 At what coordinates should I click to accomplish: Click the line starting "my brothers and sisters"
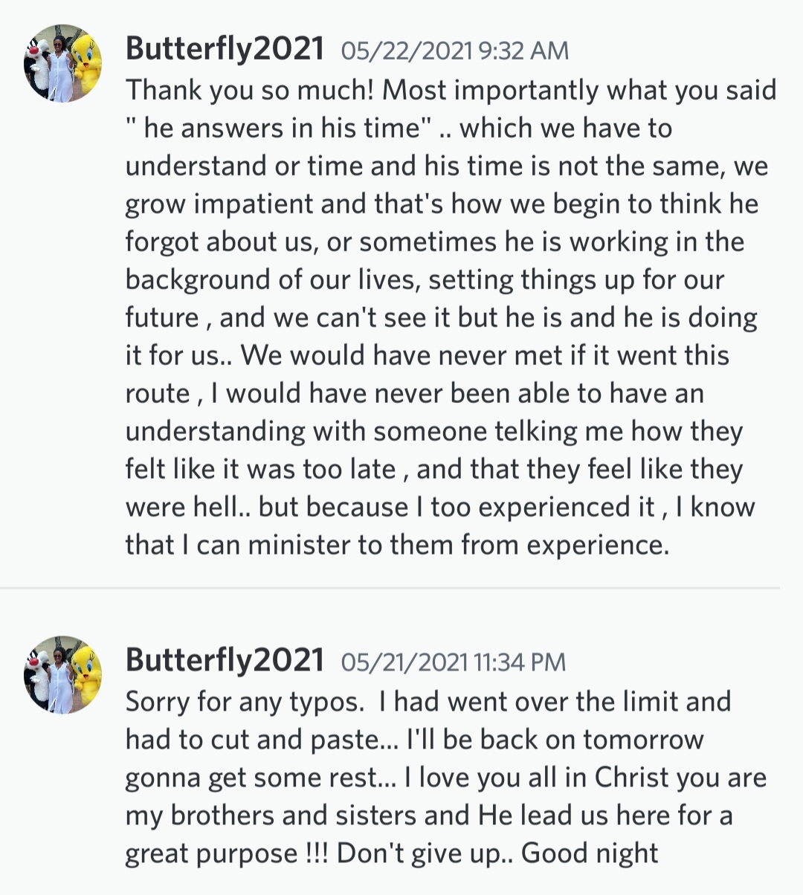(x=428, y=815)
